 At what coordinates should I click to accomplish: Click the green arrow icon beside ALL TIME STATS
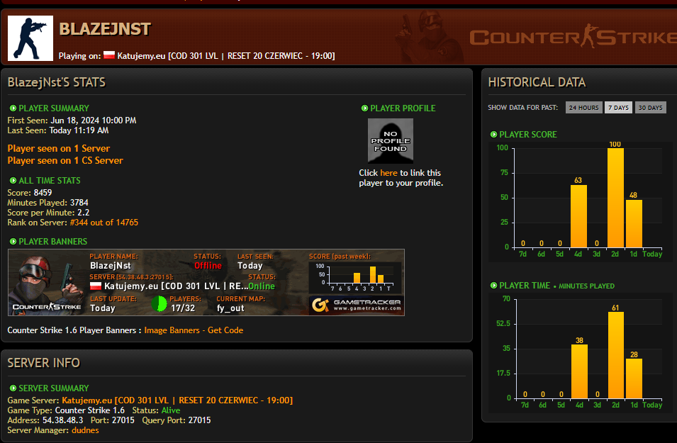(13, 181)
